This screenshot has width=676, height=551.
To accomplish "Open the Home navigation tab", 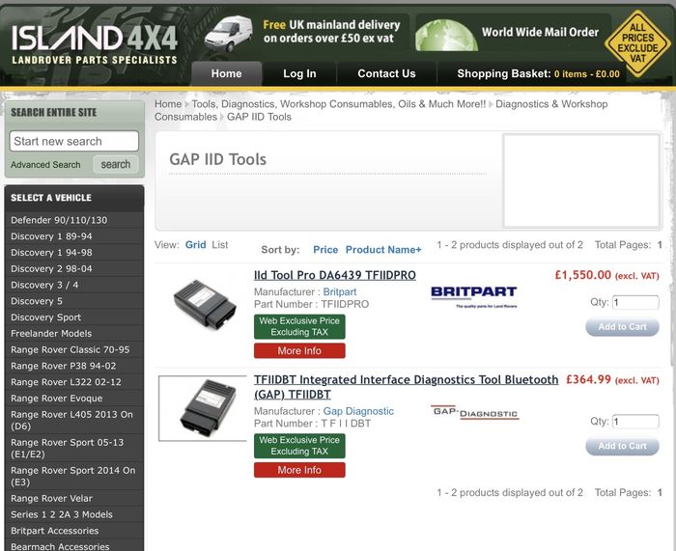I will pos(226,73).
